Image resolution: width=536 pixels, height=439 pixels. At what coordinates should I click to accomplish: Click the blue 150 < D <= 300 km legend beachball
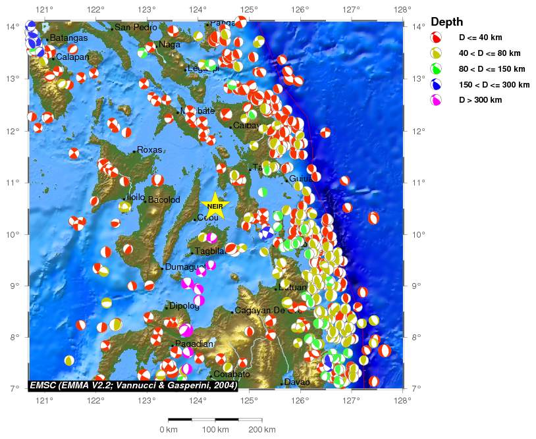pos(436,84)
